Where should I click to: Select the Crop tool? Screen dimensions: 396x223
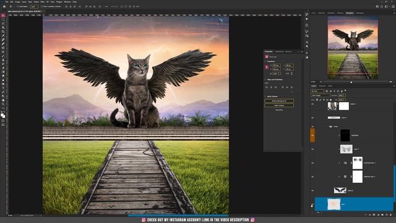click(2, 32)
